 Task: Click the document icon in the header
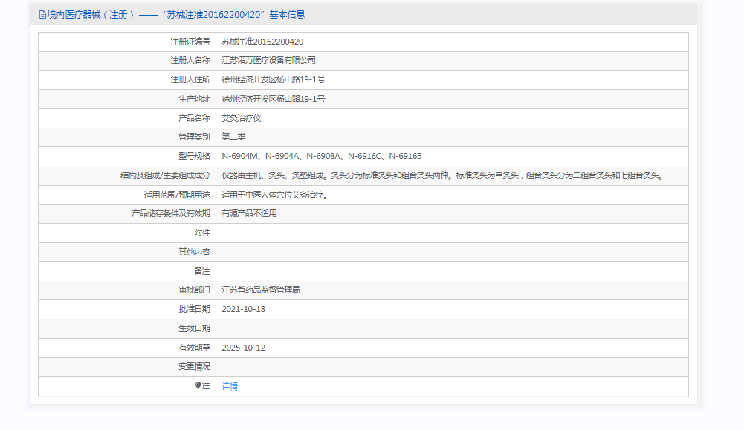click(x=42, y=15)
